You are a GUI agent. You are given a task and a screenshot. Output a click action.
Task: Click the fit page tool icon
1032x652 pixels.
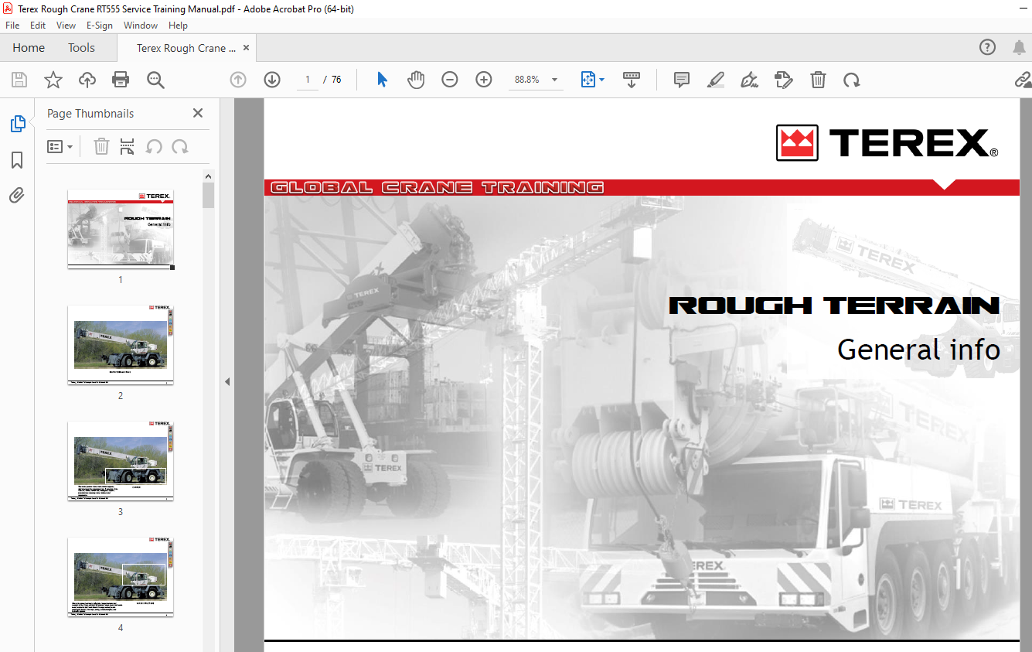pos(588,80)
